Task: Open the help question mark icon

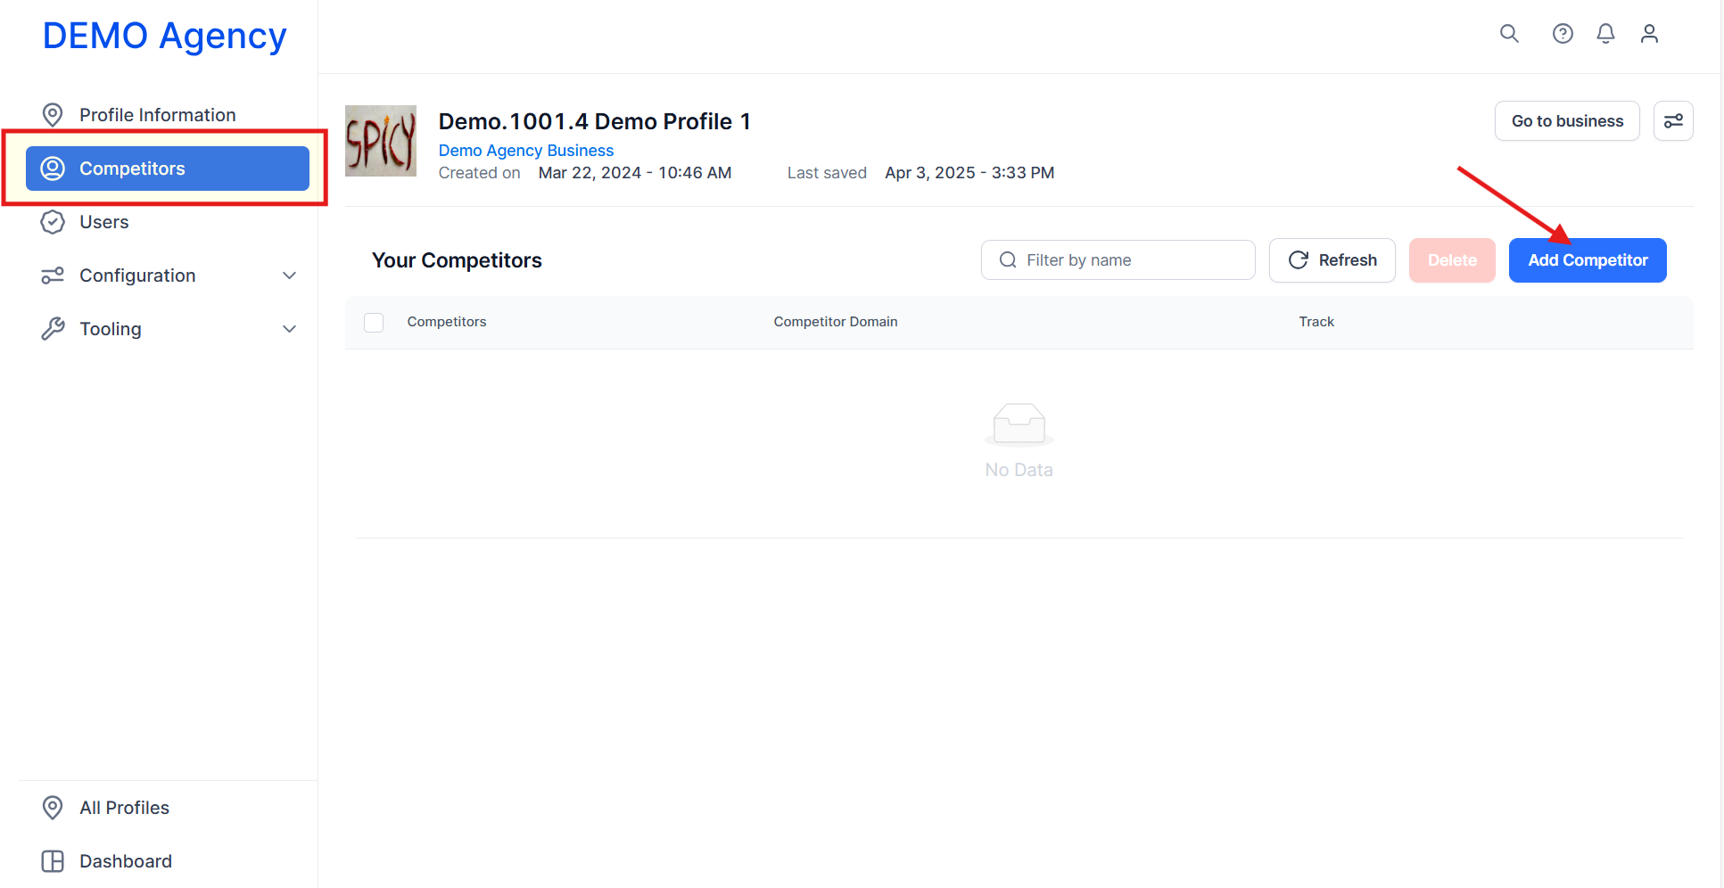Action: [x=1563, y=34]
